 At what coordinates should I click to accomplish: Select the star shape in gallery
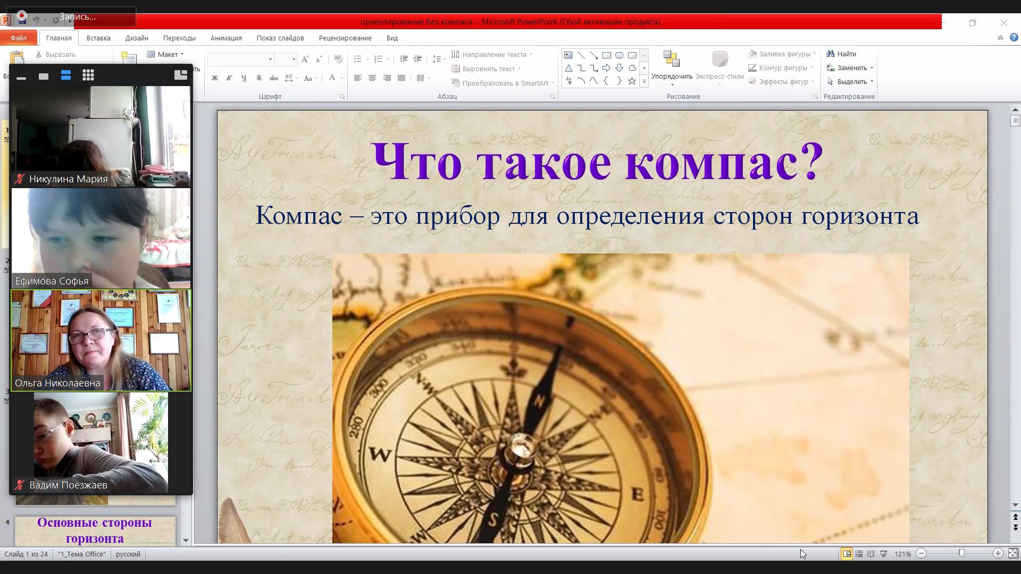pyautogui.click(x=632, y=81)
